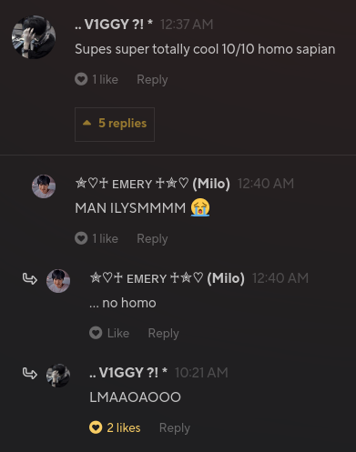
Task: Click yellow heart on LMAAOAOOO reply
Action: 96,427
